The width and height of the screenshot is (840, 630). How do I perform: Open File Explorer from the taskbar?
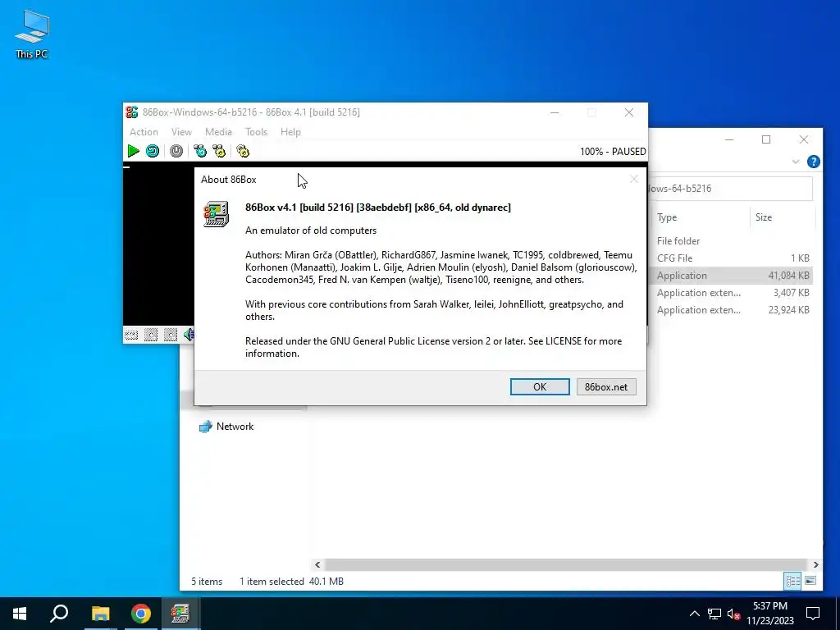[100, 614]
